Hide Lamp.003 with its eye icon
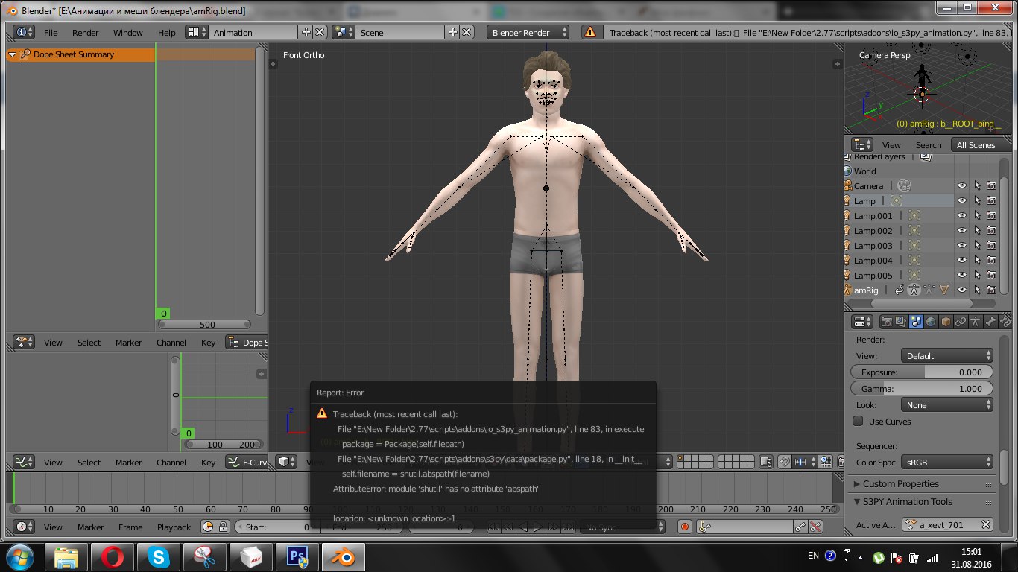The image size is (1018, 572). point(962,245)
